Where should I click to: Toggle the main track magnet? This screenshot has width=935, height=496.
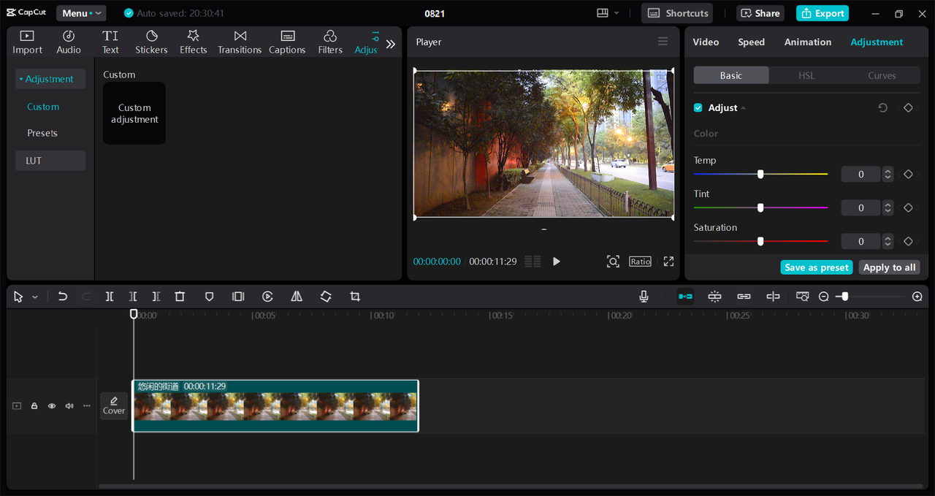685,297
